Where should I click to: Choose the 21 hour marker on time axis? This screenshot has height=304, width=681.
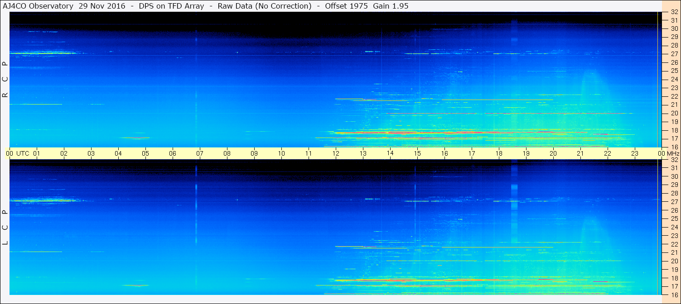tap(580, 153)
